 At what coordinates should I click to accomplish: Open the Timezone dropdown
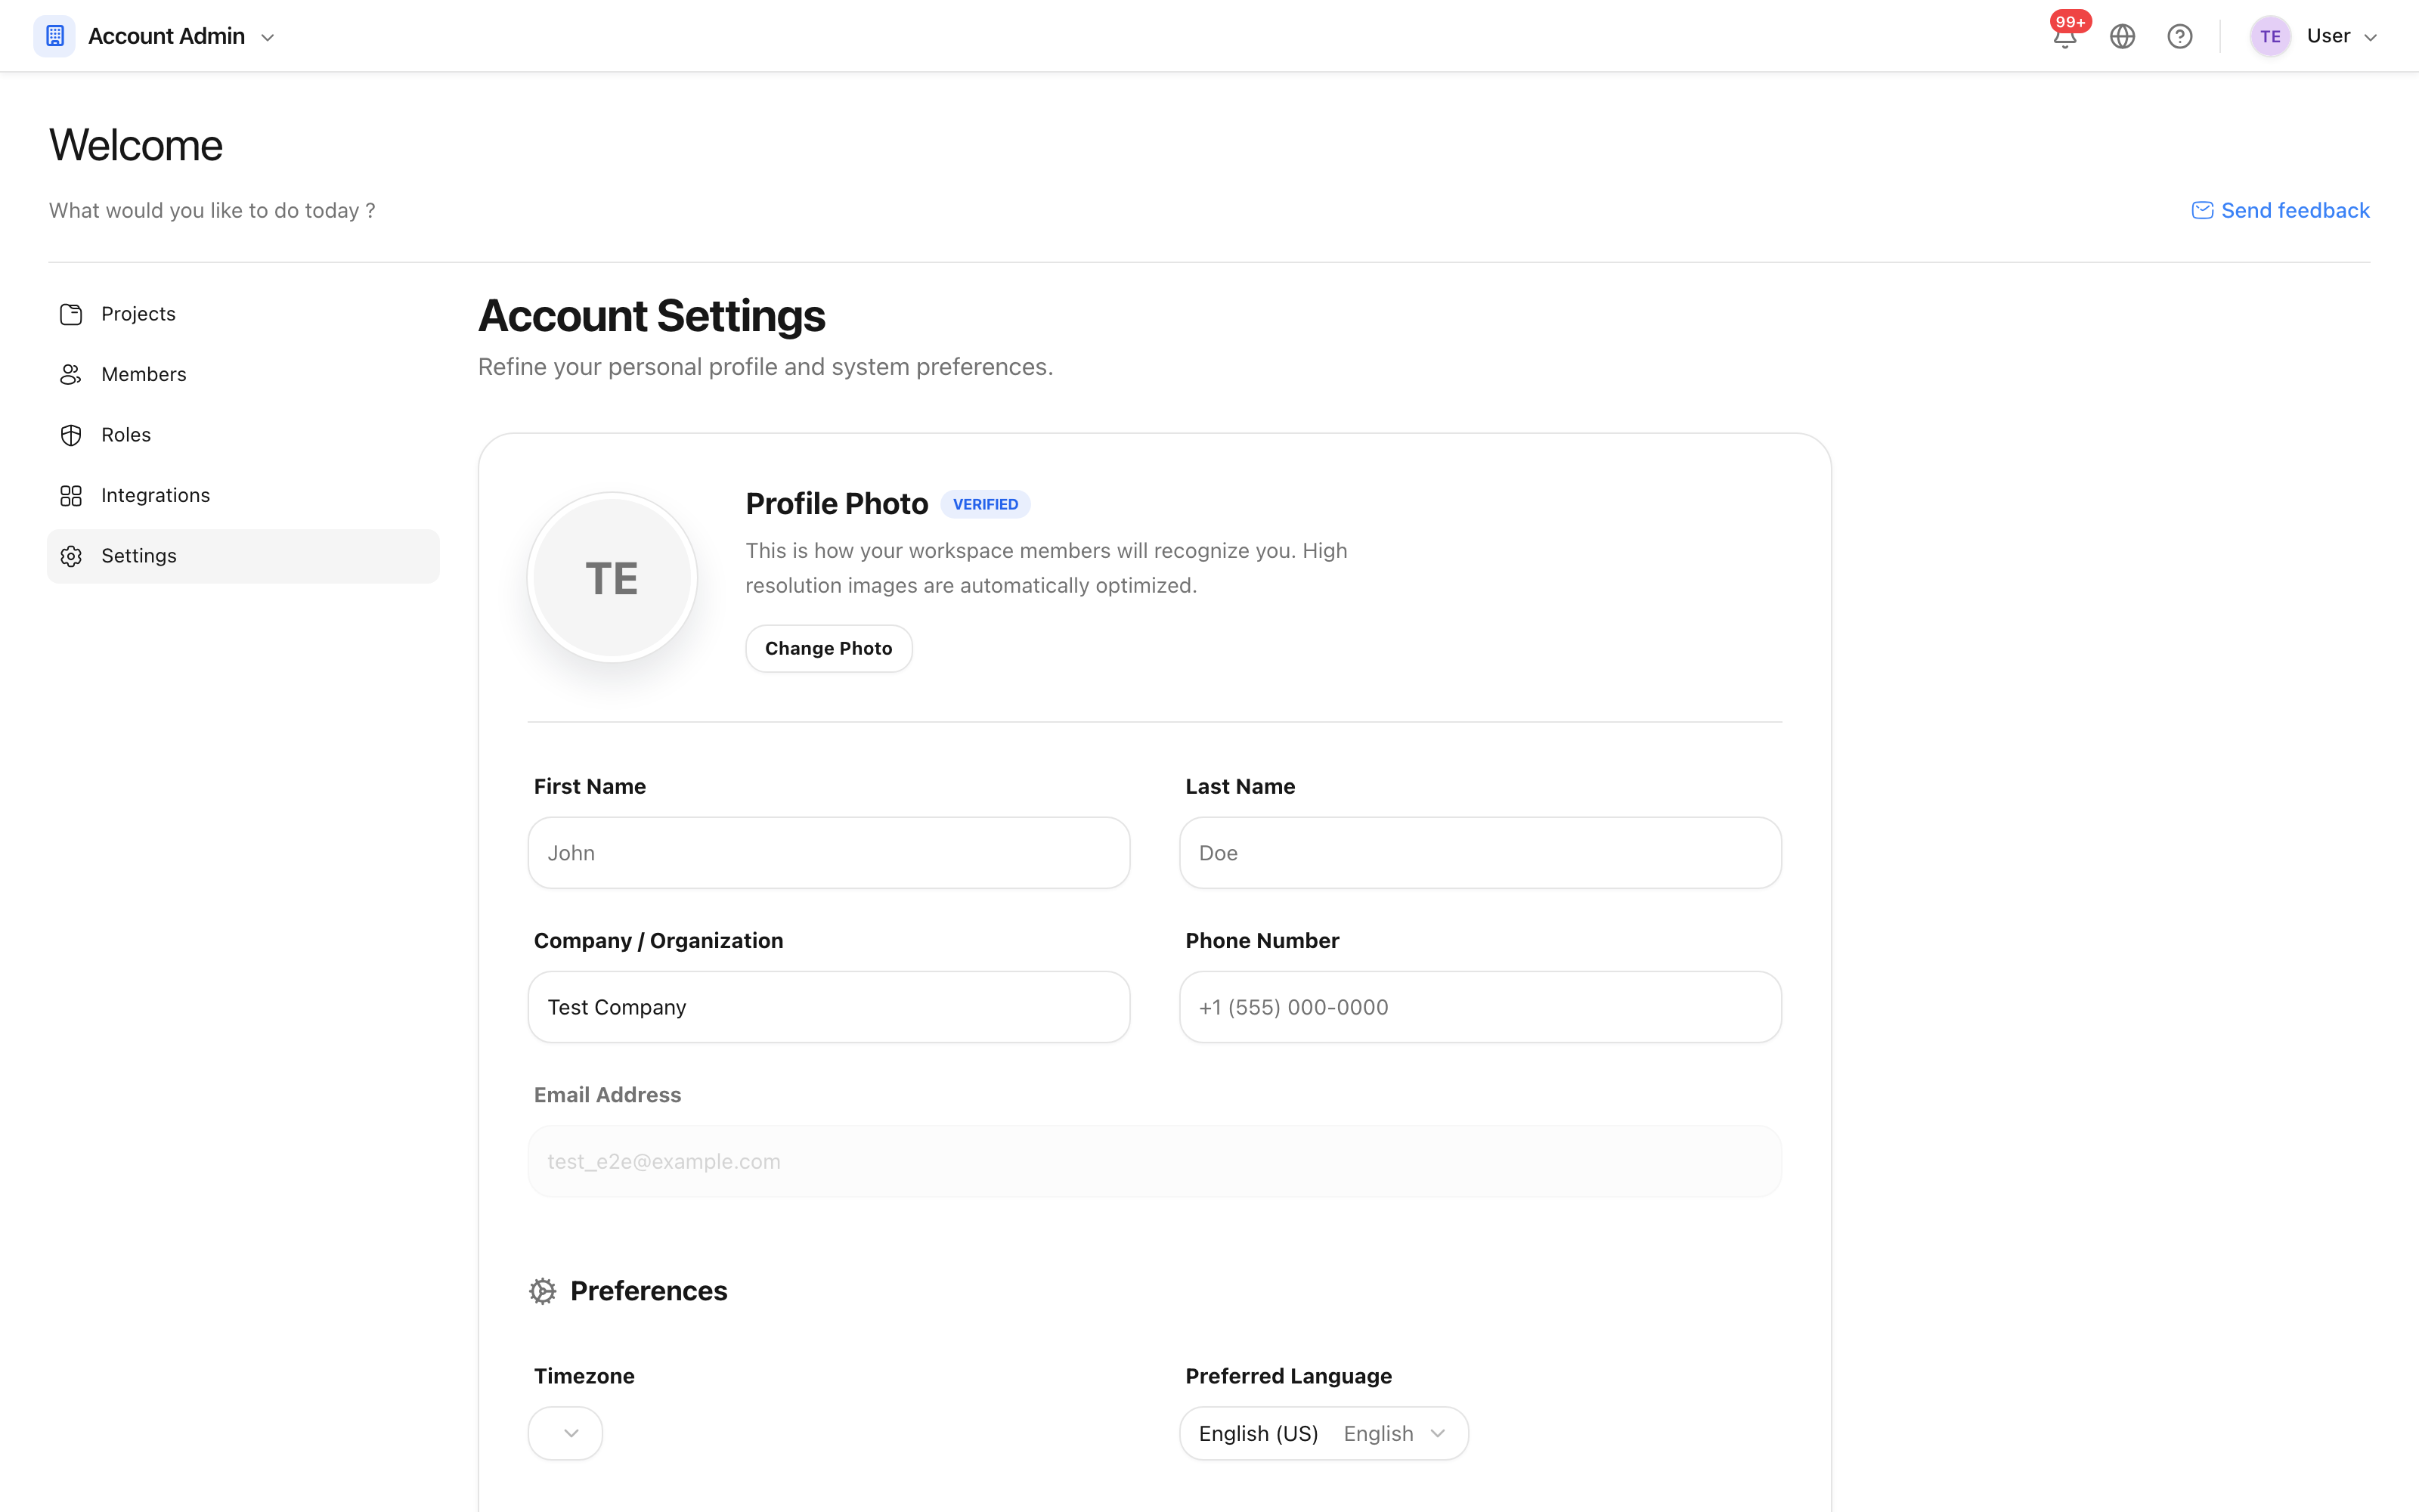click(565, 1433)
